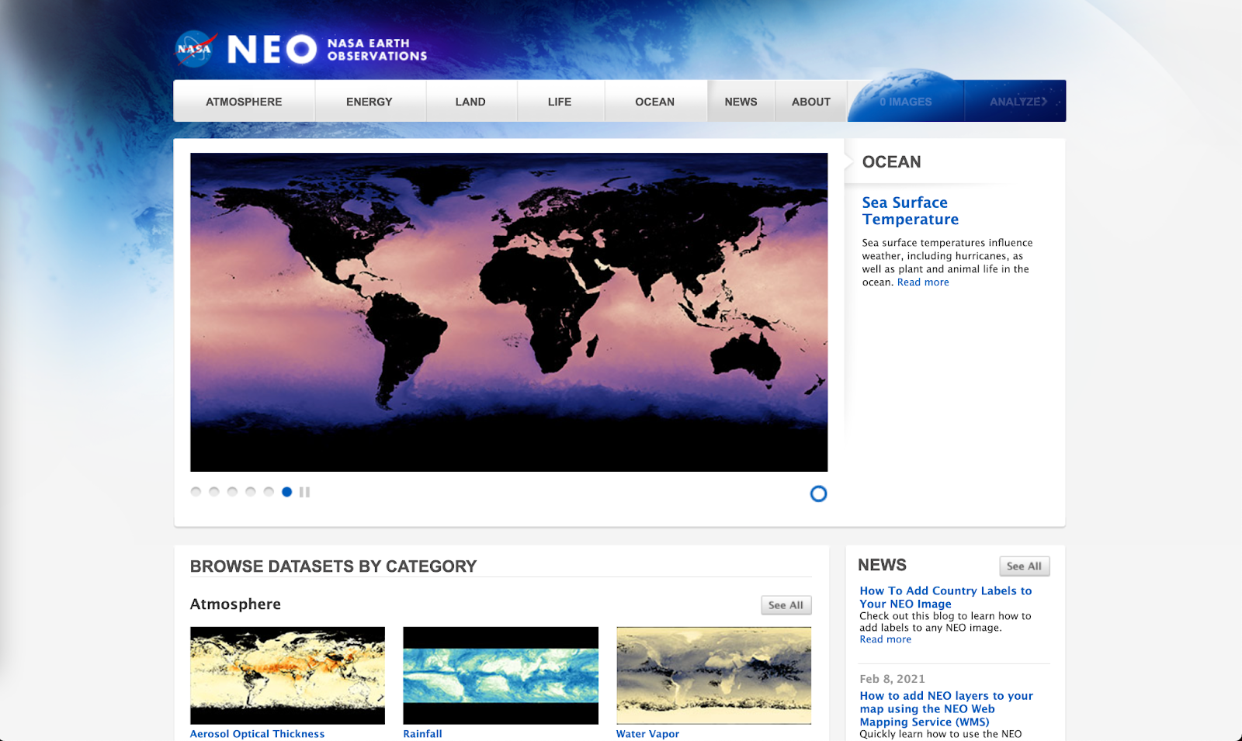Go to the ABOUT tab
This screenshot has width=1242, height=741.
click(x=811, y=102)
